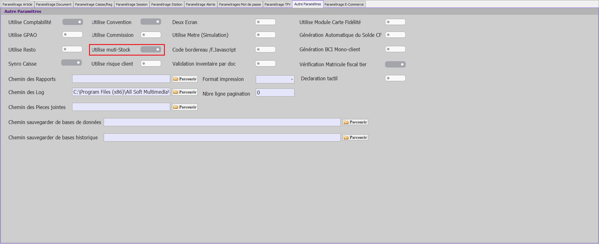Focus the Nbre ligne pagination field
The image size is (599, 244).
(x=275, y=92)
